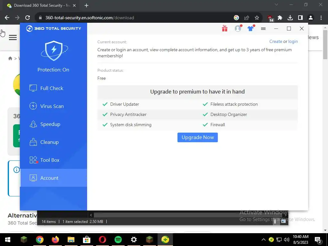Open Chrome tab search chevron

click(x=276, y=4)
